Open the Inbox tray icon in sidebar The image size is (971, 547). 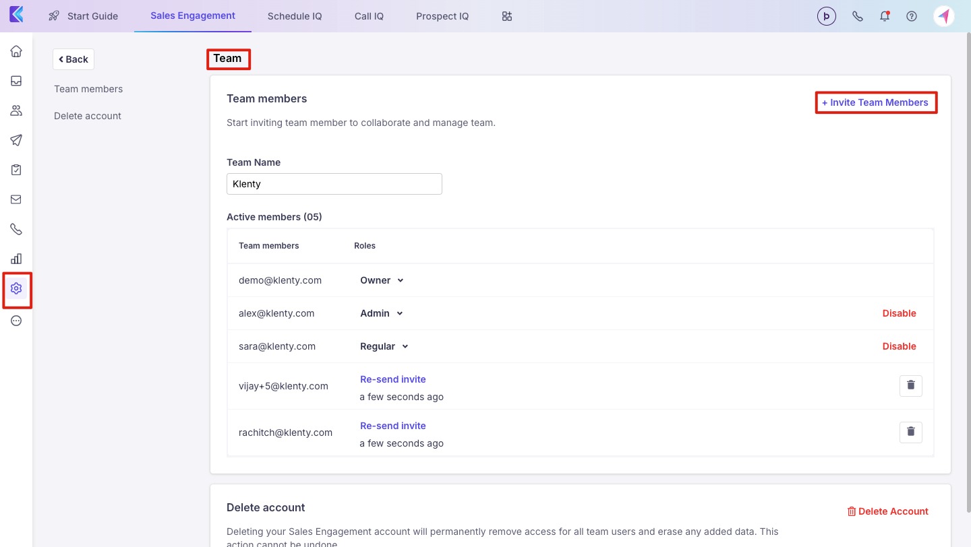(16, 81)
